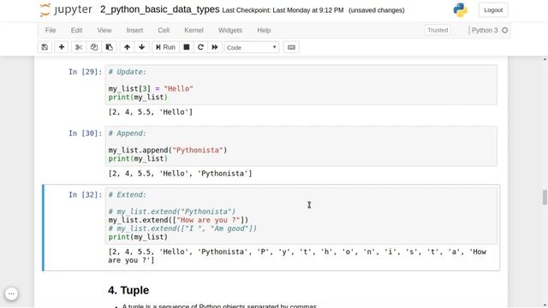
Task: Click the In [29]: prompt label
Action: tap(86, 72)
